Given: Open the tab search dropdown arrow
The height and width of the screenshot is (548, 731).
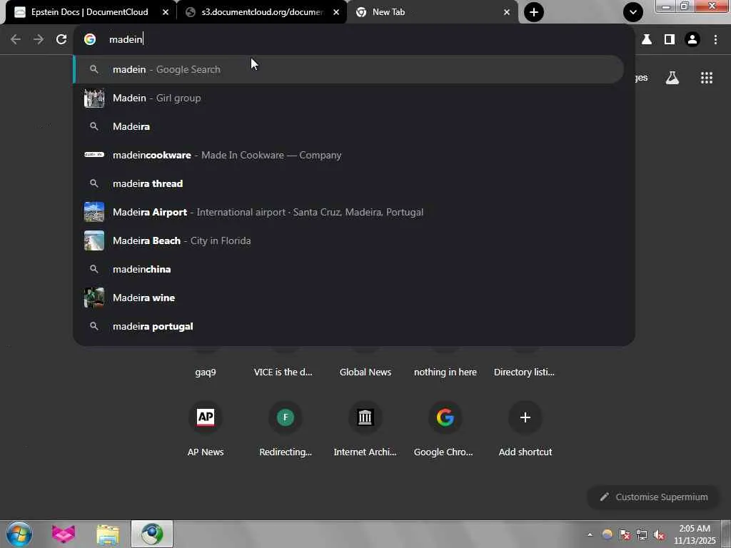Looking at the screenshot, I should point(632,12).
